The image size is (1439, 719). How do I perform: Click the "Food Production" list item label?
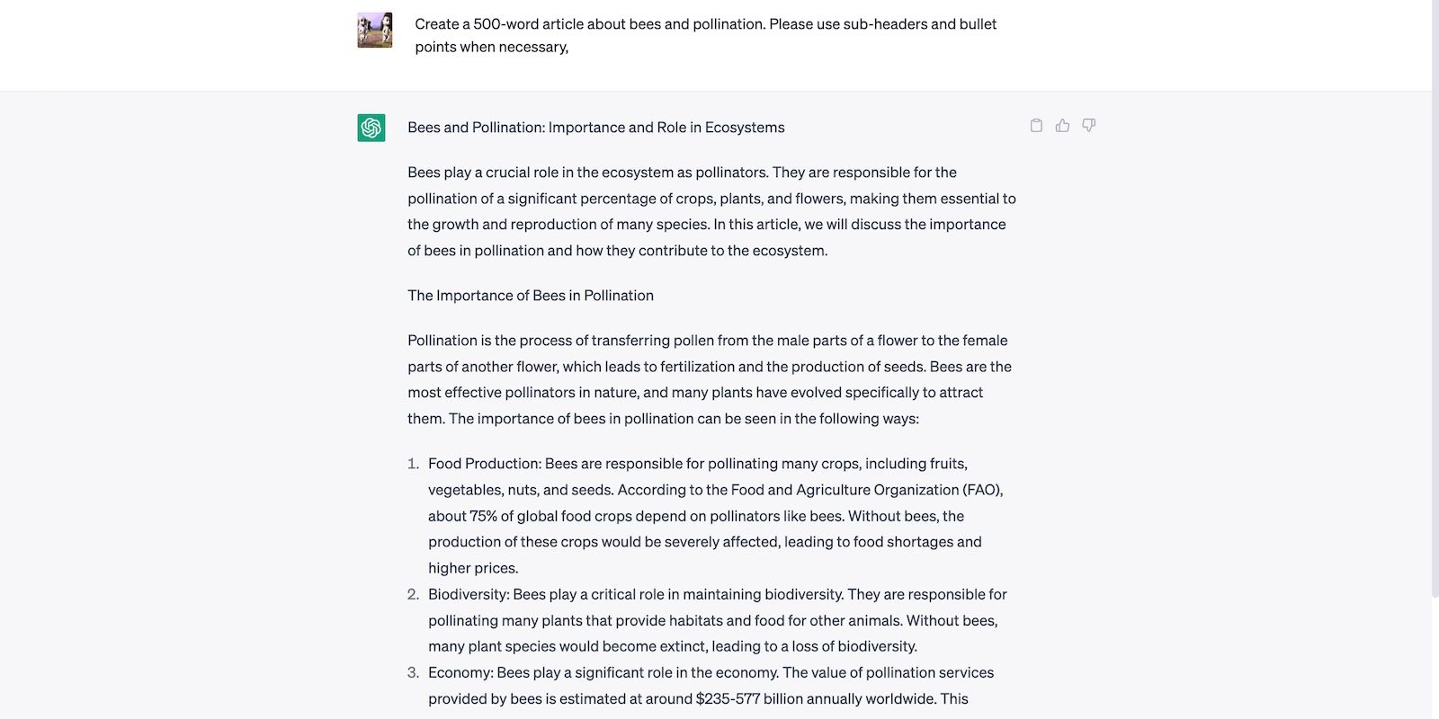click(484, 464)
